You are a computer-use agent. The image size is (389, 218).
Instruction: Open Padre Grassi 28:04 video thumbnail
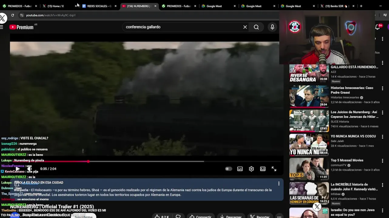(x=309, y=97)
